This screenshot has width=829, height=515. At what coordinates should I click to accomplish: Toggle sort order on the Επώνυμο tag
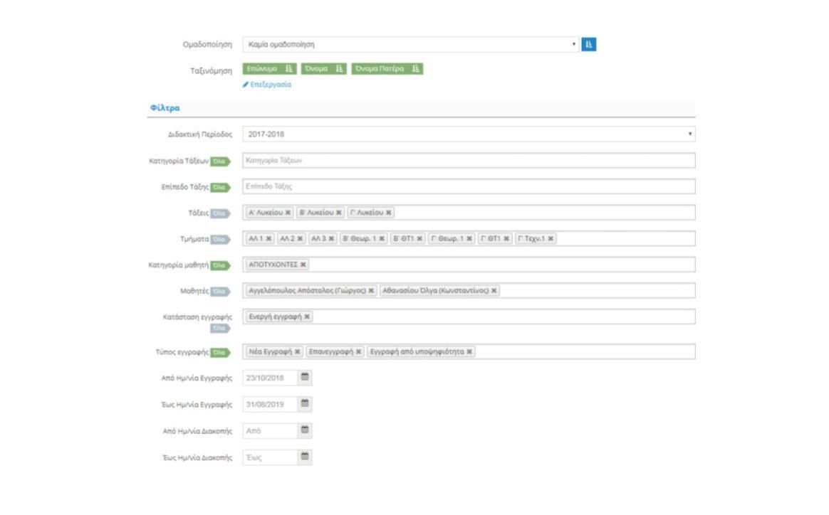(288, 69)
